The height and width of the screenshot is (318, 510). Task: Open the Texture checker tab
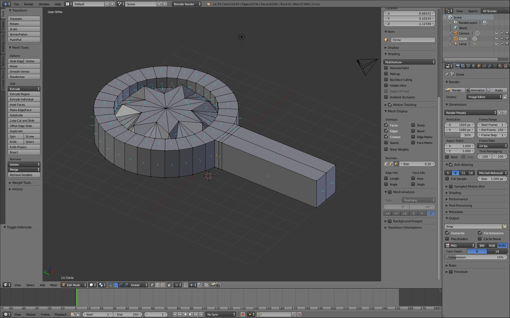pyautogui.click(x=505, y=66)
